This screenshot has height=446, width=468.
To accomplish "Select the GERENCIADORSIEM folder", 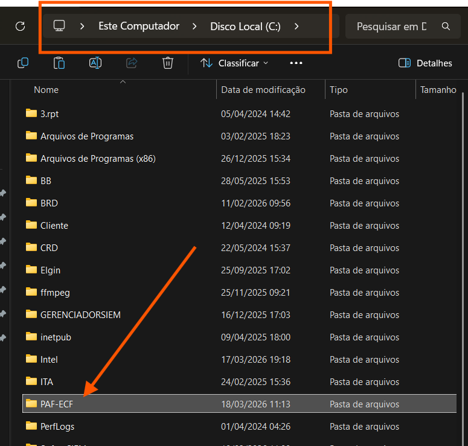I will pos(80,314).
